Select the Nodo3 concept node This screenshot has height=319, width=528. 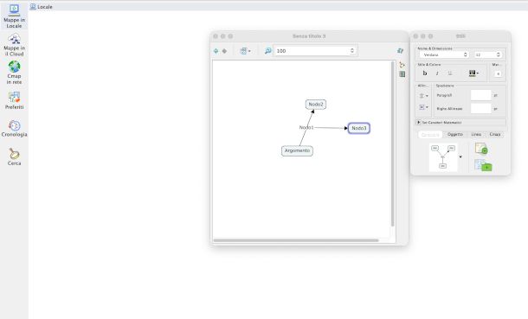coord(358,128)
